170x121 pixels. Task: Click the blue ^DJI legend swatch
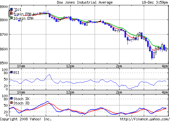pyautogui.click(x=11, y=9)
